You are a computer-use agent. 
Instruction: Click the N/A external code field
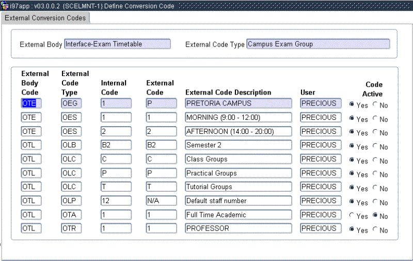tap(160, 201)
